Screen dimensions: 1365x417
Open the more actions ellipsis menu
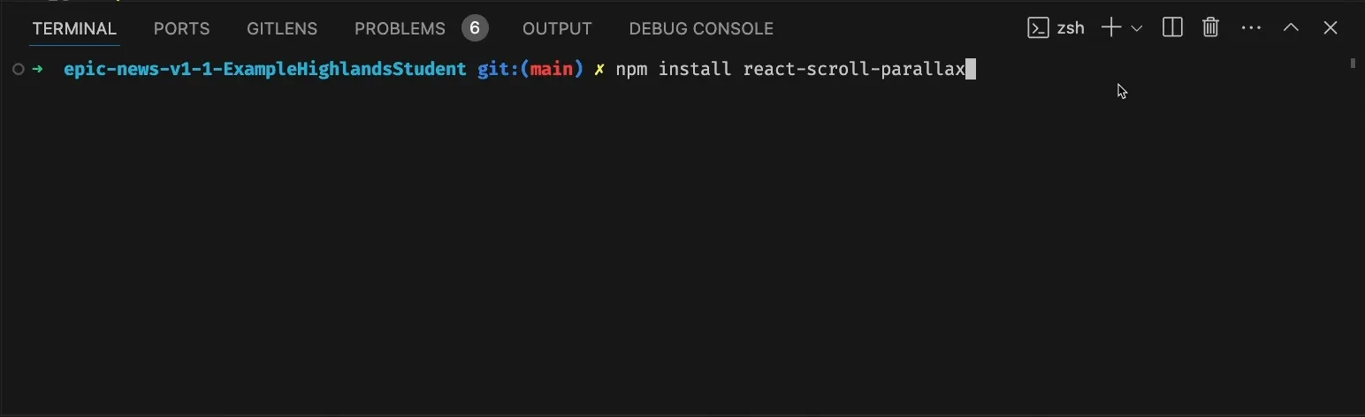(1251, 28)
